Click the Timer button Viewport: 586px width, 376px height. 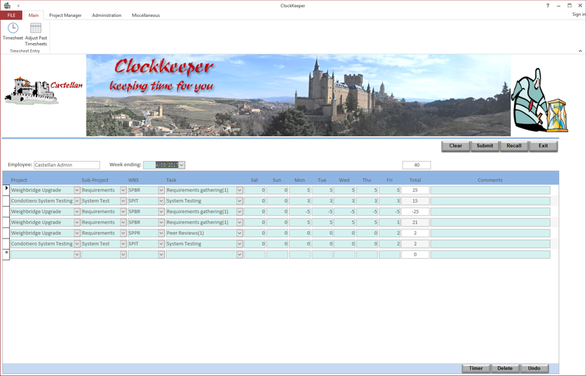pos(476,368)
